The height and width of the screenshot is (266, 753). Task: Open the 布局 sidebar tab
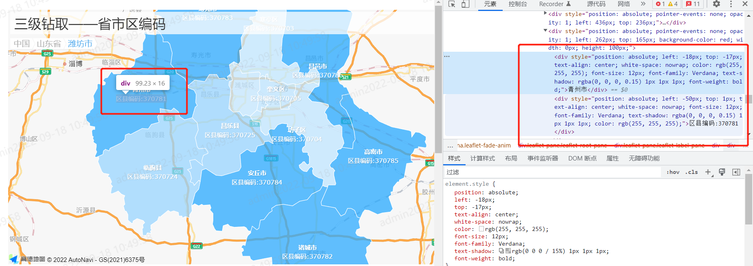point(511,158)
